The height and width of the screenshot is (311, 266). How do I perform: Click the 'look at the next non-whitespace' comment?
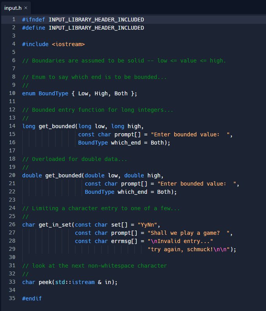coord(95,266)
